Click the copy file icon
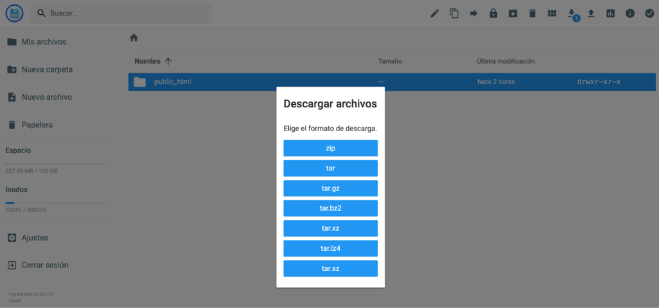The image size is (659, 308). tap(454, 14)
